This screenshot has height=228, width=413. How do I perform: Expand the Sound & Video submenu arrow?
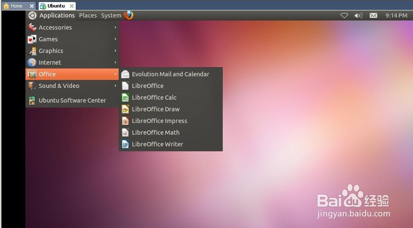pyautogui.click(x=115, y=86)
